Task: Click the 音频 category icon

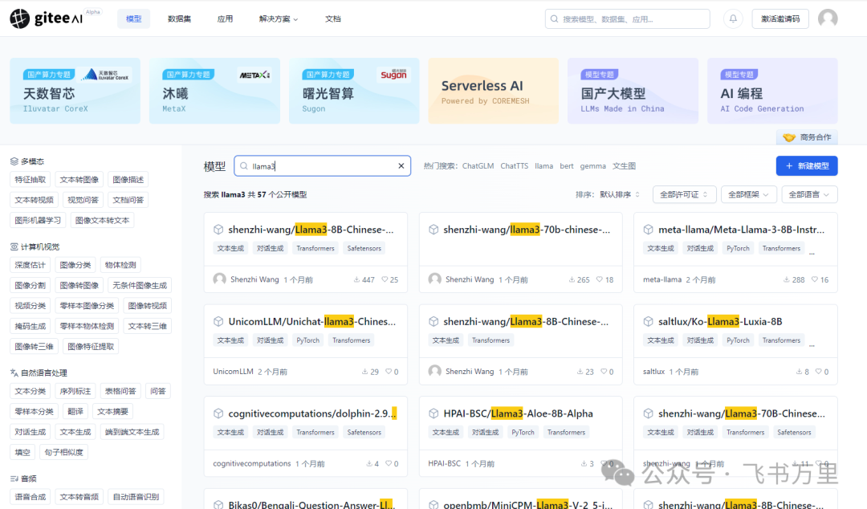Action: [14, 478]
